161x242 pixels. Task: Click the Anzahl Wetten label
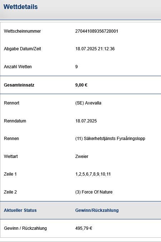point(18,67)
